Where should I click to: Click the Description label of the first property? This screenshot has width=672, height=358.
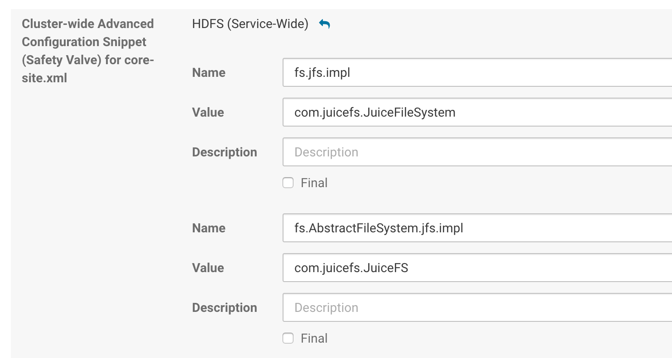pos(224,152)
